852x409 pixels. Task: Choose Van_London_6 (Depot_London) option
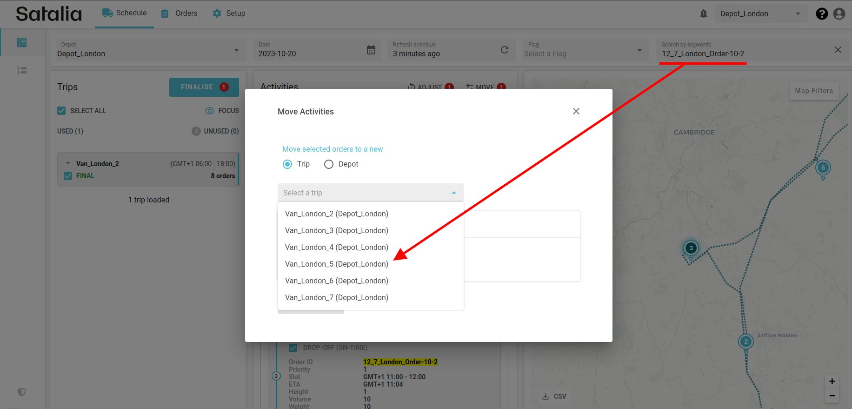coord(371,281)
